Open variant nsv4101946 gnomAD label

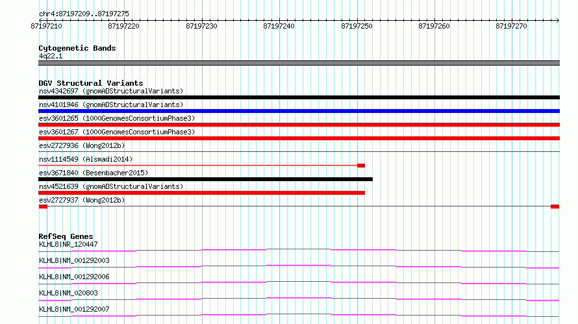(x=111, y=105)
